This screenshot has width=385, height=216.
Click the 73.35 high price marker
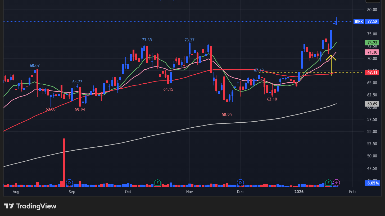pyautogui.click(x=147, y=40)
